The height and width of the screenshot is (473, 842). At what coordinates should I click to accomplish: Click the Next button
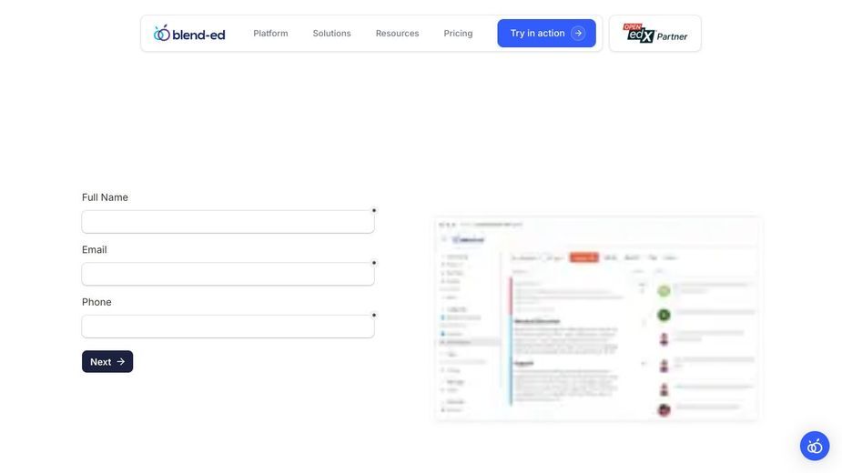(107, 362)
